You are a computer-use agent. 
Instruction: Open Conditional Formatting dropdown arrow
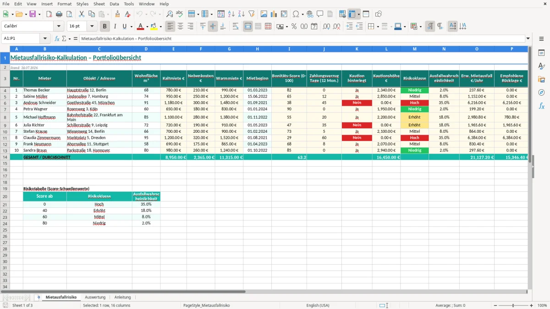tap(420, 27)
